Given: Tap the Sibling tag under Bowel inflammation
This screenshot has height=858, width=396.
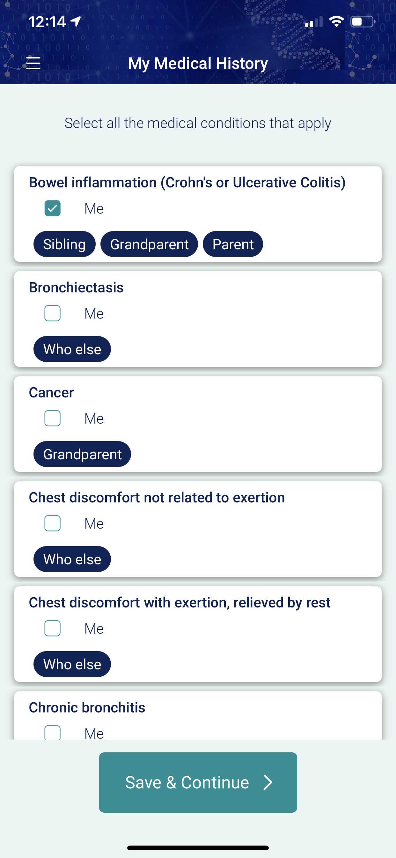Looking at the screenshot, I should [x=64, y=244].
